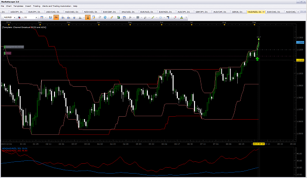Click the blue current price label on axis
The image size is (307, 178).
point(300,42)
